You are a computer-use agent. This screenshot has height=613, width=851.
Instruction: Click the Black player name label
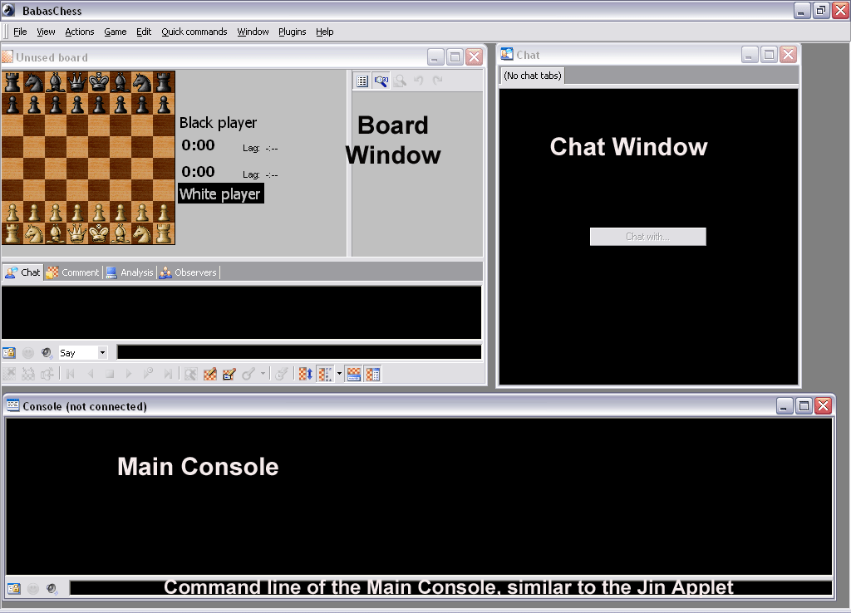pos(219,123)
